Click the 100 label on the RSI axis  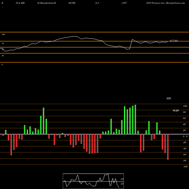pos(3,34)
